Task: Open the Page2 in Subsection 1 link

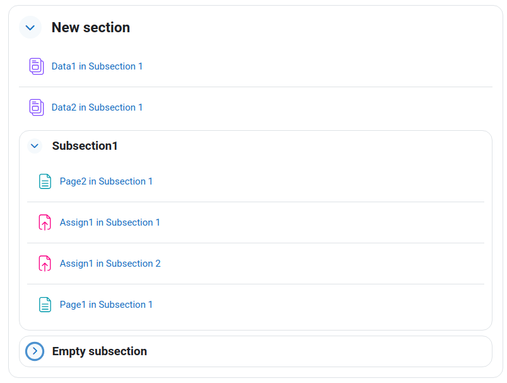Action: 106,181
